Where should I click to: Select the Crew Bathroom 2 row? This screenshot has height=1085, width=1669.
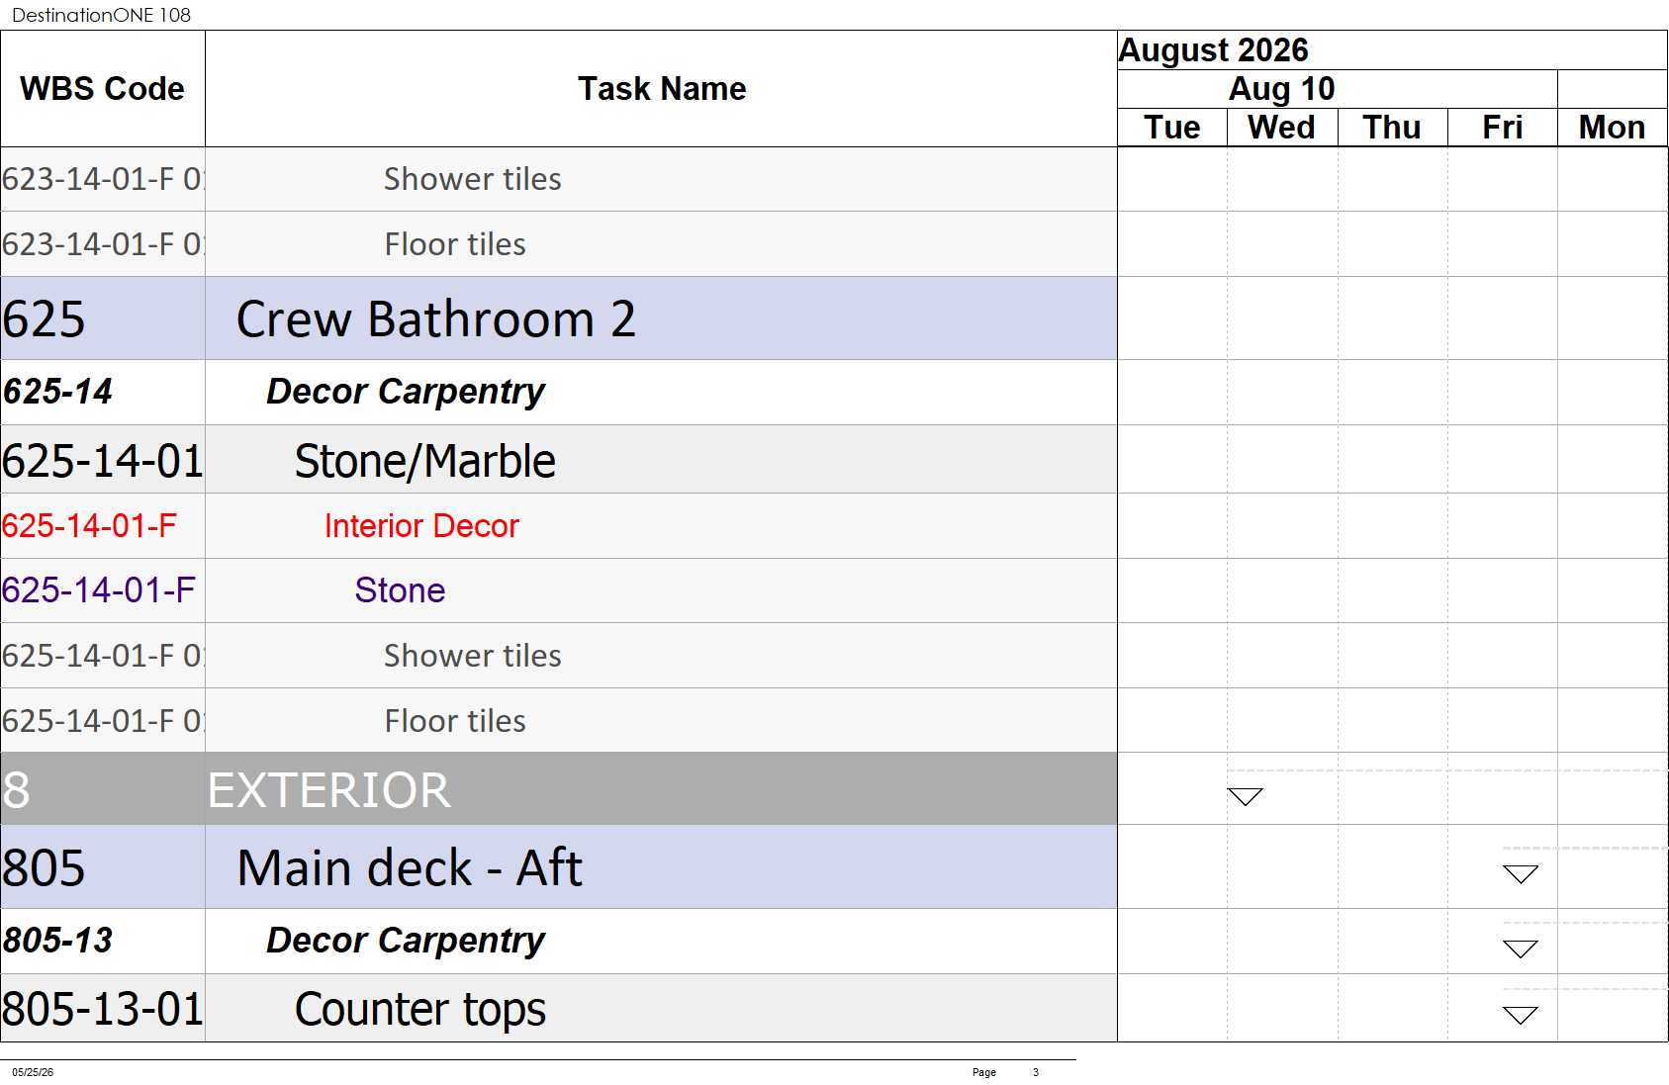559,318
